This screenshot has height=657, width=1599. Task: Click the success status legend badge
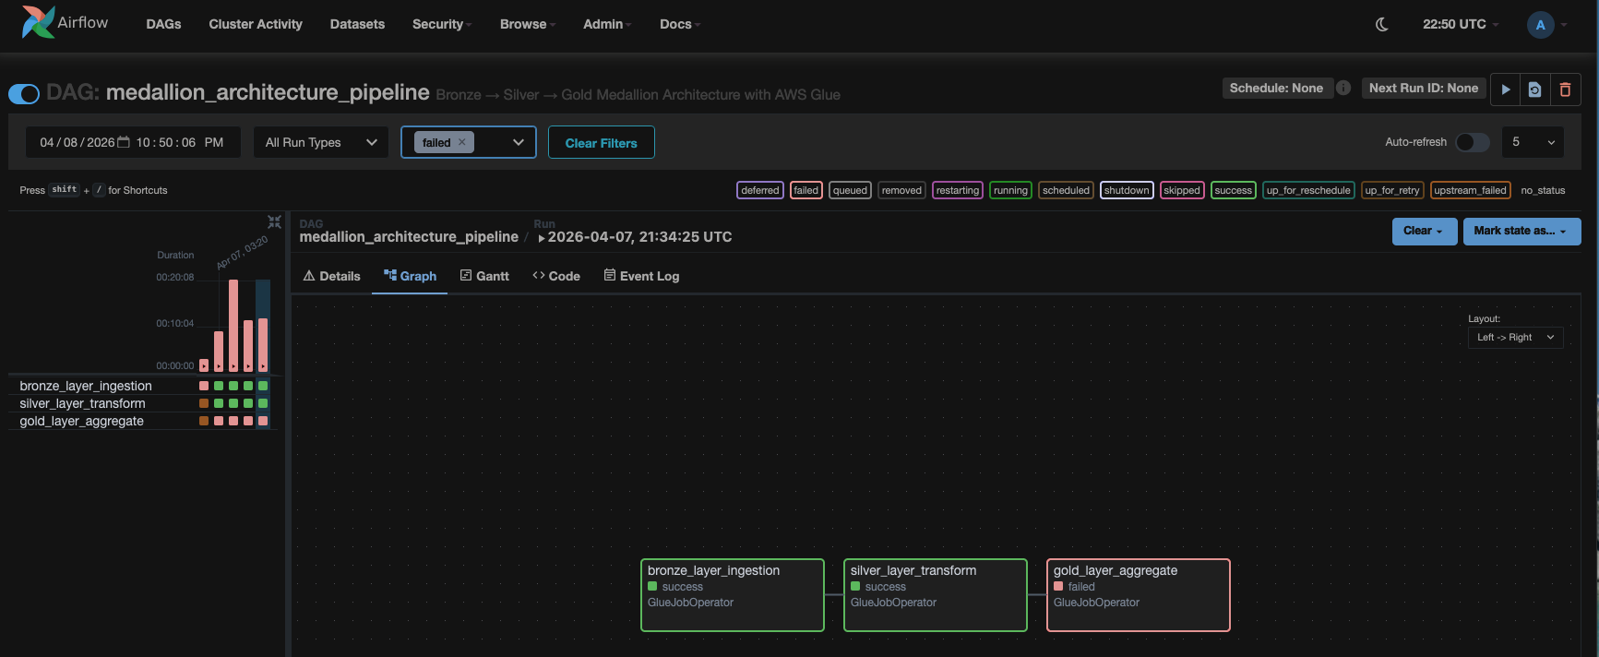(1233, 190)
